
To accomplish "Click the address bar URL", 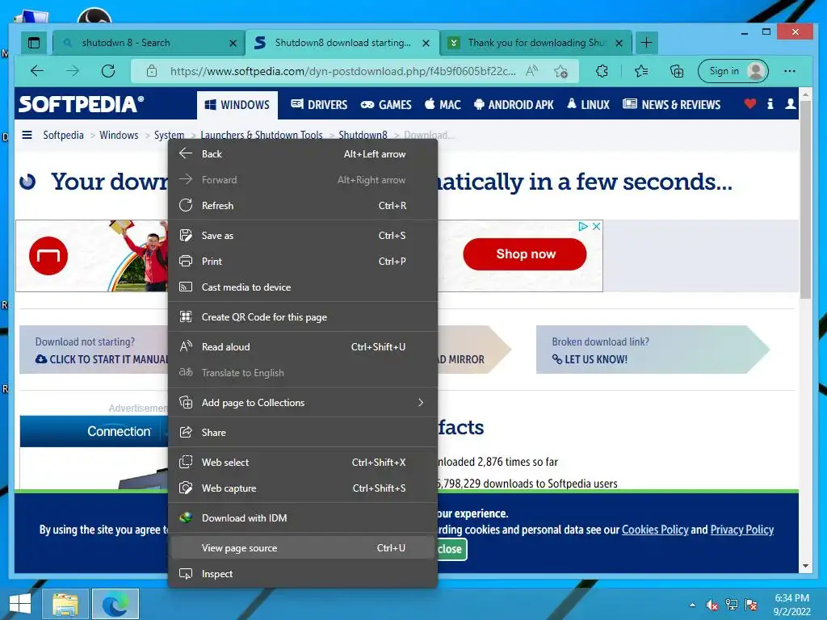I will 342,71.
